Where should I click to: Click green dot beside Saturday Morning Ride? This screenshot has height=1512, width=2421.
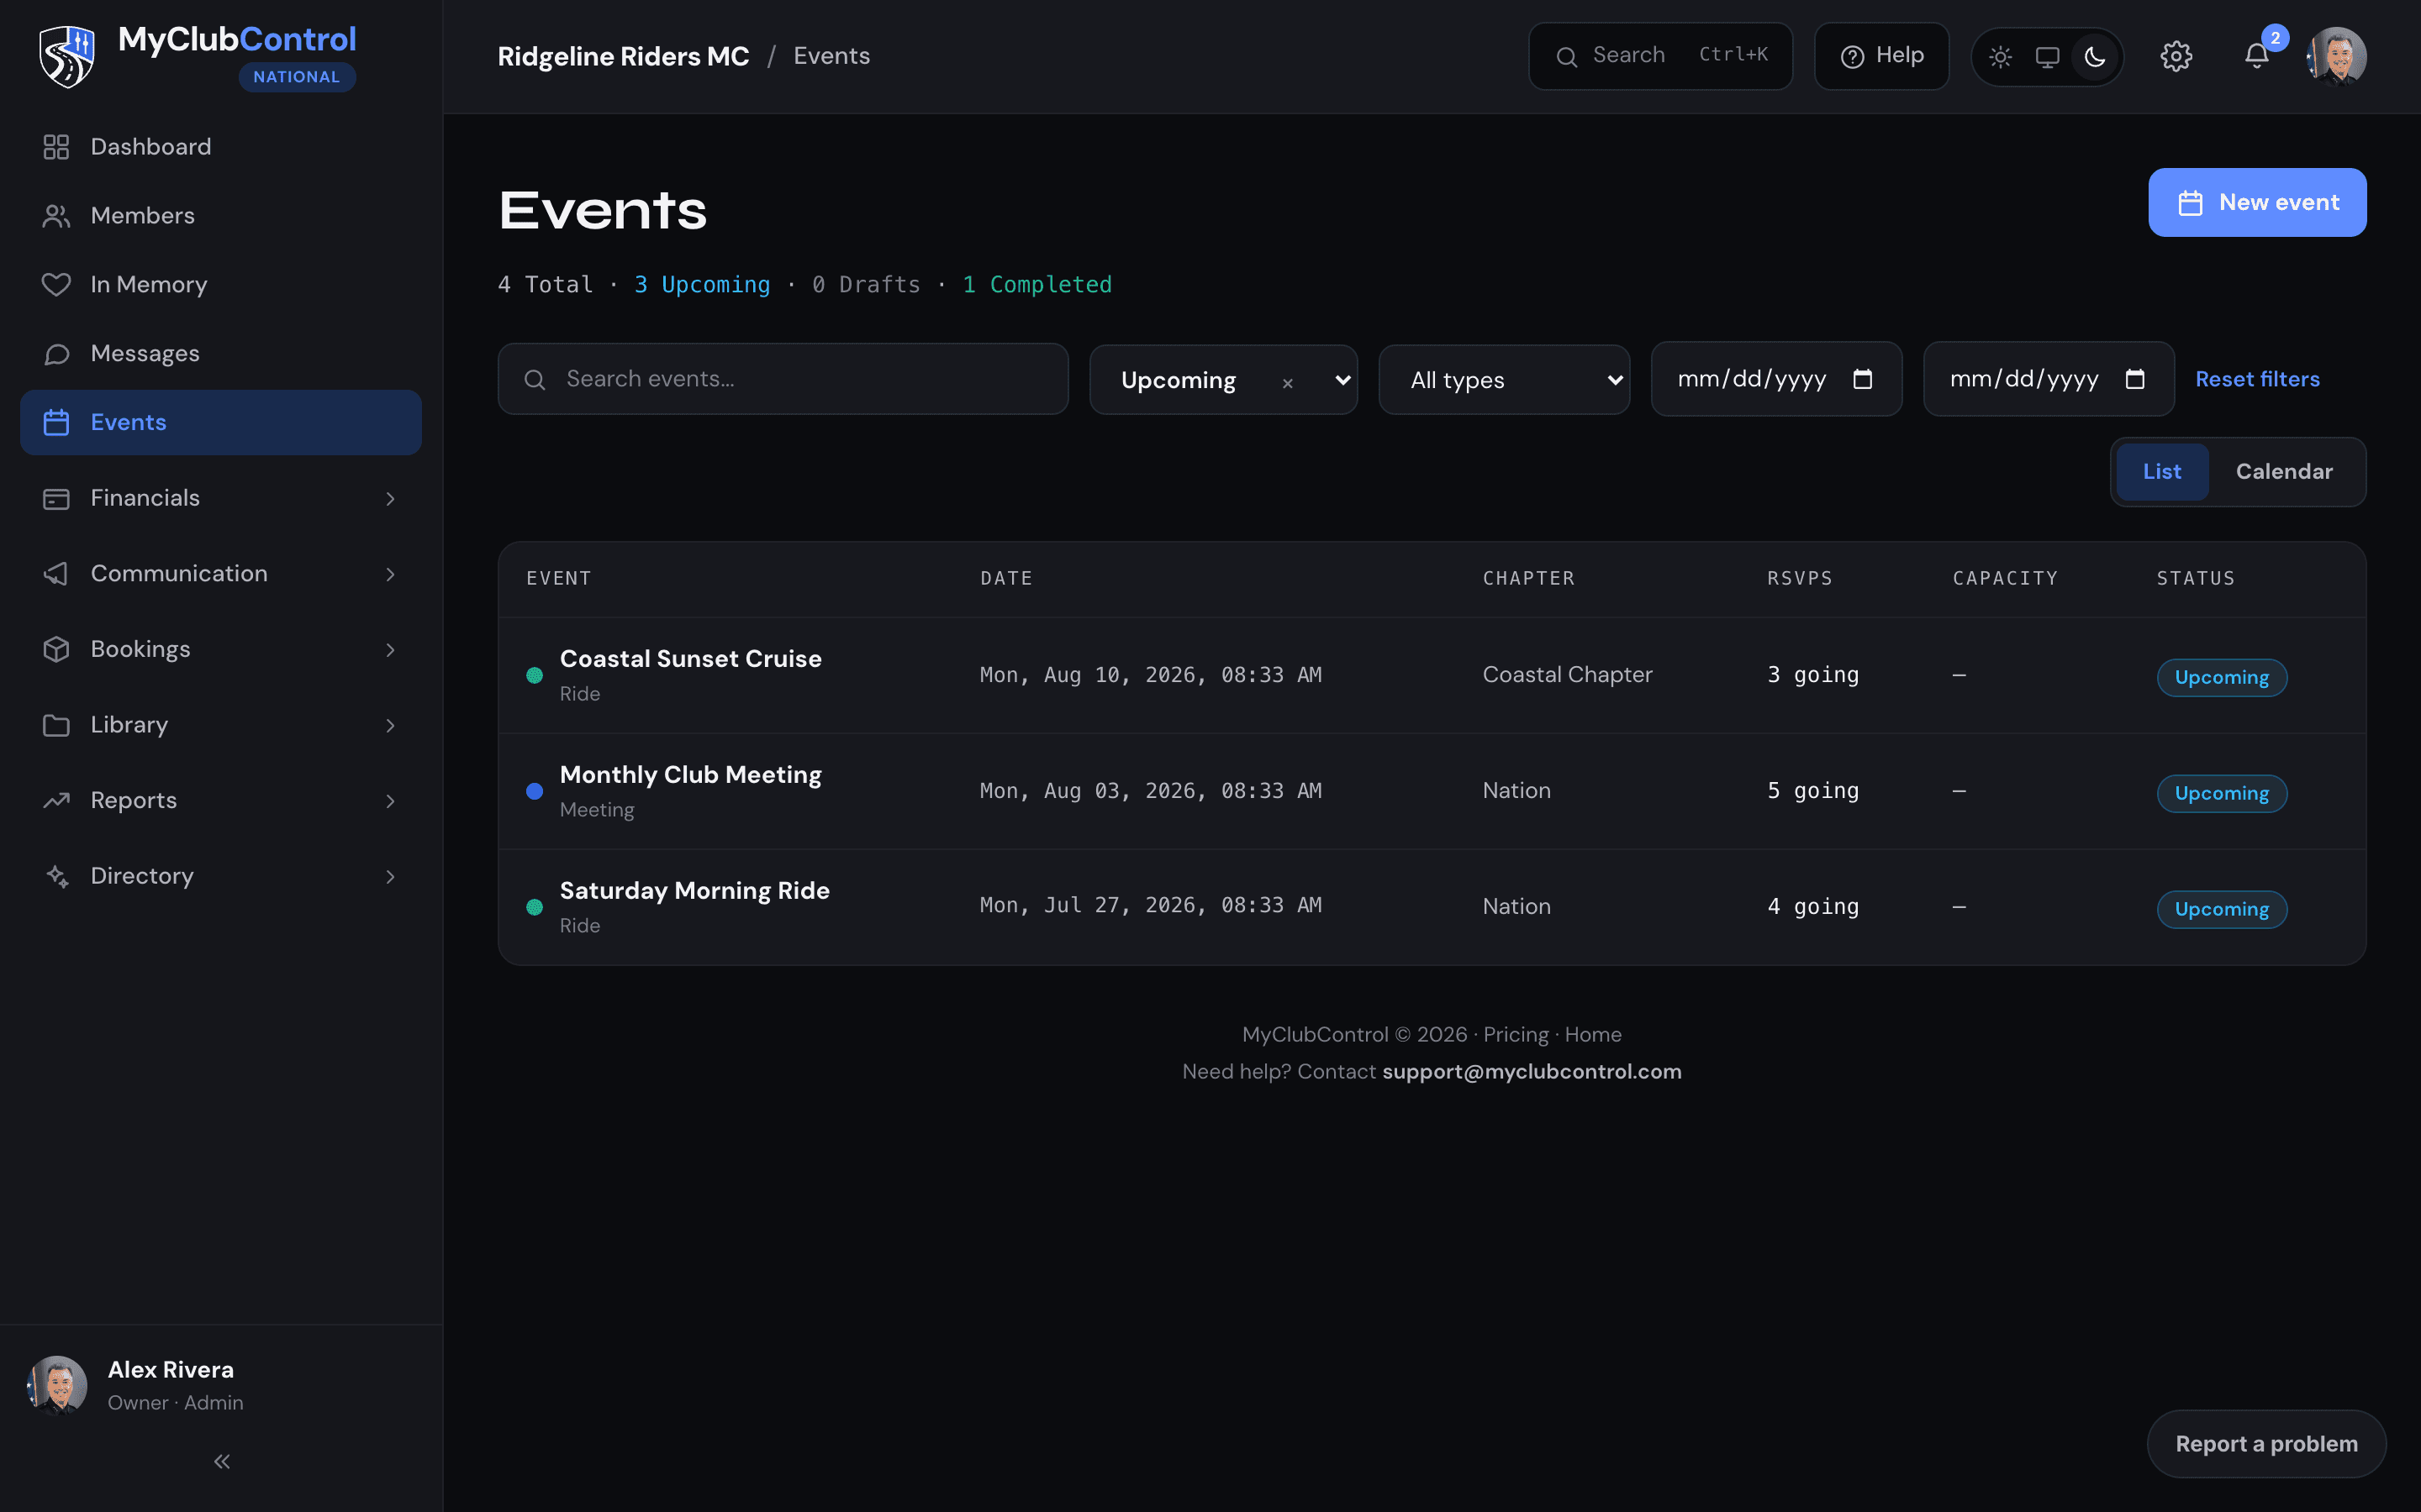tap(535, 907)
